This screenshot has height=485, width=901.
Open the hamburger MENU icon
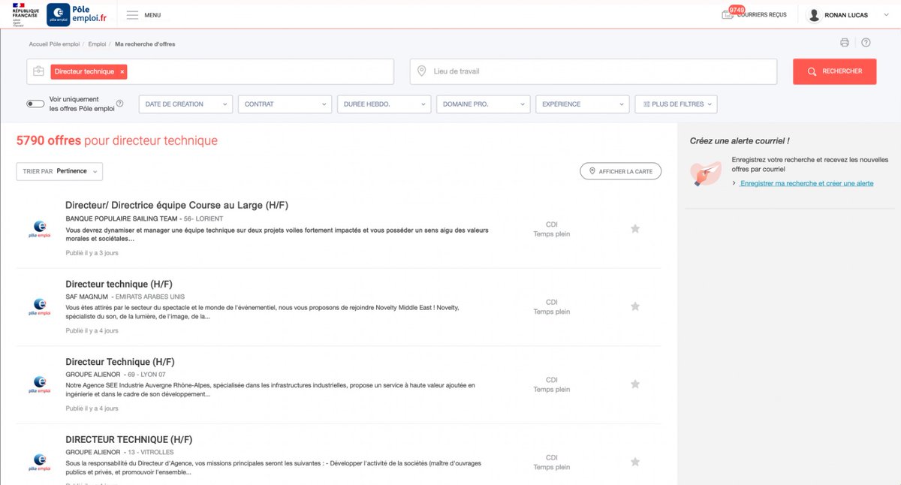click(132, 15)
